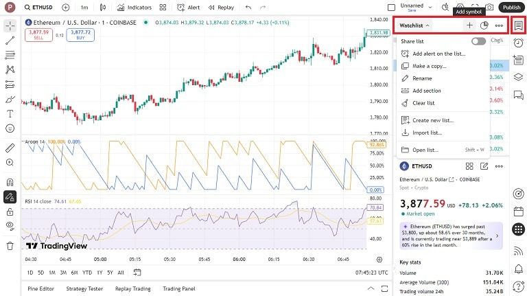
Task: Set chart range to YTD
Action: point(87,273)
